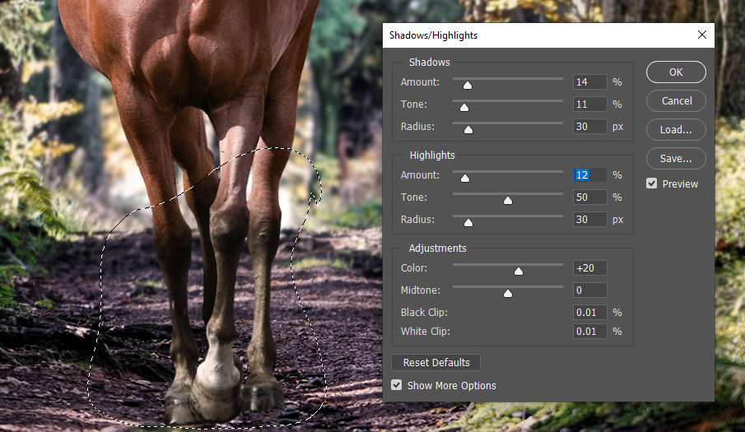Viewport: 745px width, 432px height.
Task: Click Reset Defaults button
Action: click(x=435, y=363)
